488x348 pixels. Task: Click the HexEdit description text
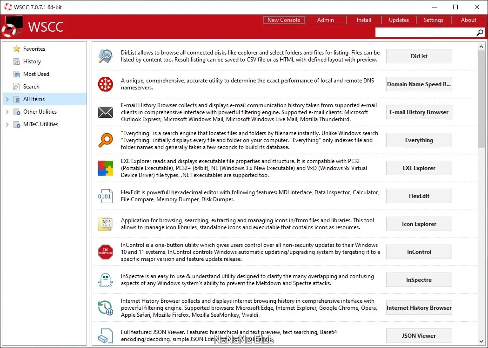[250, 196]
